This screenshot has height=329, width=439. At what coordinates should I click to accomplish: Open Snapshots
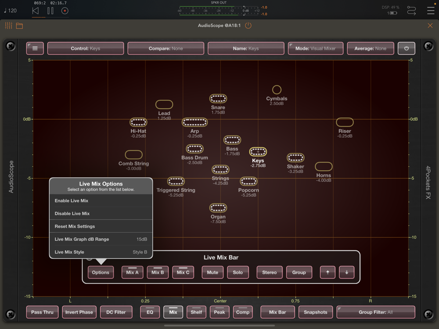coord(316,312)
